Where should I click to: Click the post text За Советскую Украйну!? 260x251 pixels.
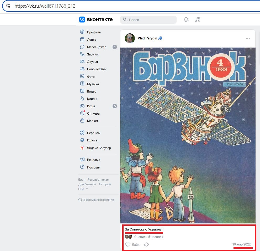pyautogui.click(x=144, y=229)
